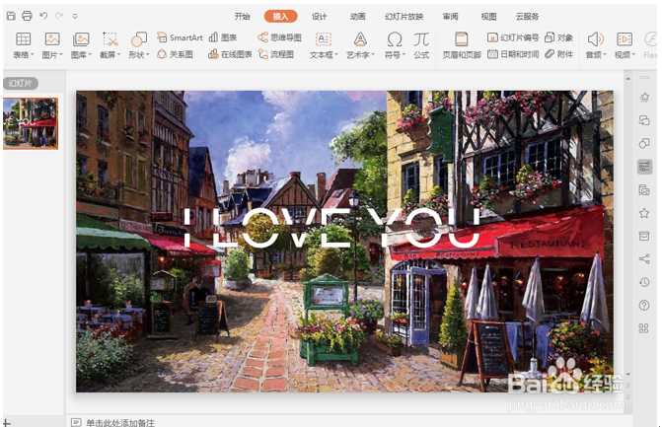Toggle the highlighted properties sliders sidebar icon
Screen dimensions: 662x427
coord(644,167)
